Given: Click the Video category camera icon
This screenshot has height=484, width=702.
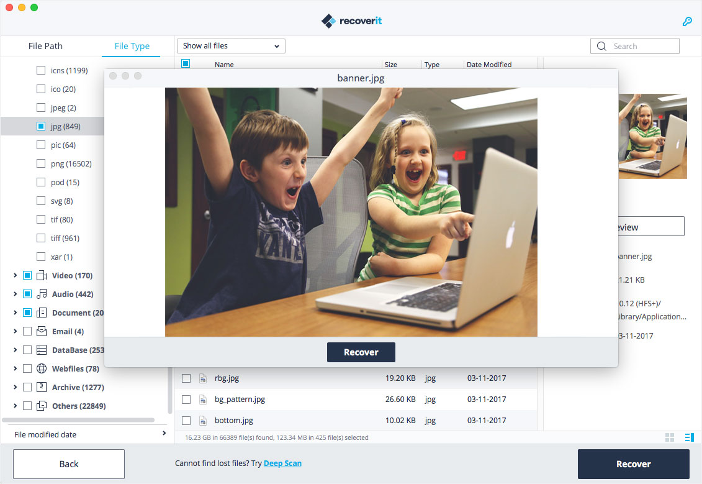Looking at the screenshot, I should (42, 275).
